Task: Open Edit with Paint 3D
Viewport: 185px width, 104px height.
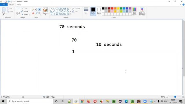Action: click(x=142, y=12)
